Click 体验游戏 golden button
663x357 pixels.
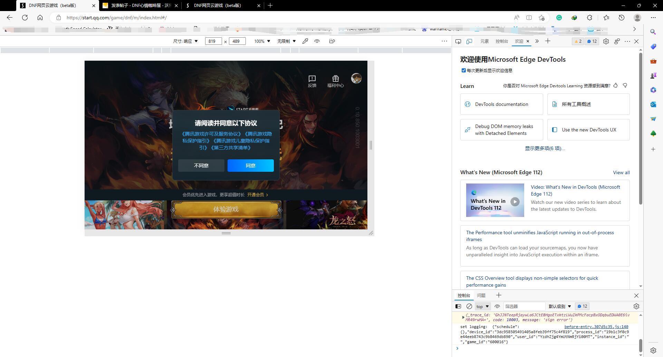(226, 209)
